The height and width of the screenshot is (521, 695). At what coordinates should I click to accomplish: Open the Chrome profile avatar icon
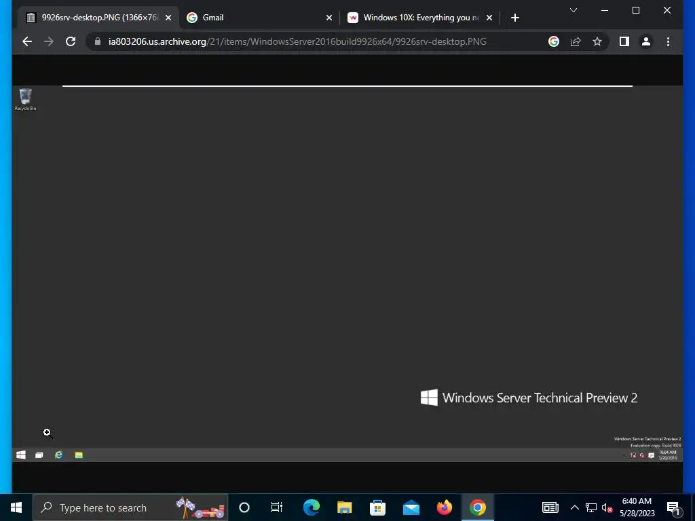click(646, 41)
